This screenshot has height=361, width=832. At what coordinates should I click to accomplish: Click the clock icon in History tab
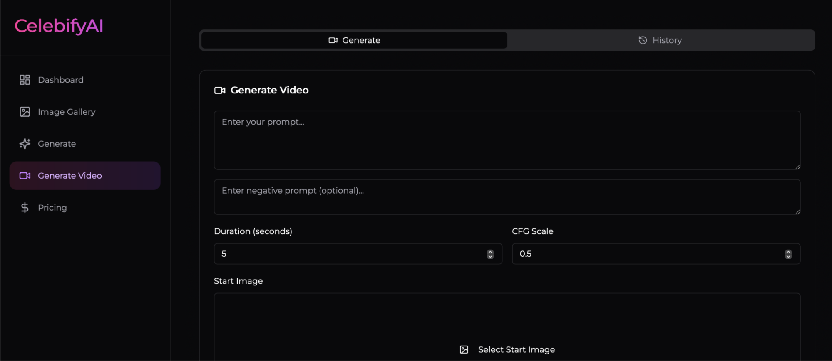pyautogui.click(x=643, y=40)
